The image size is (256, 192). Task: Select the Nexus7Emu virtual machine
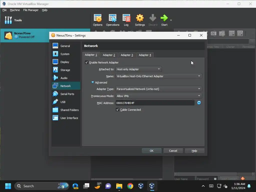[45, 35]
